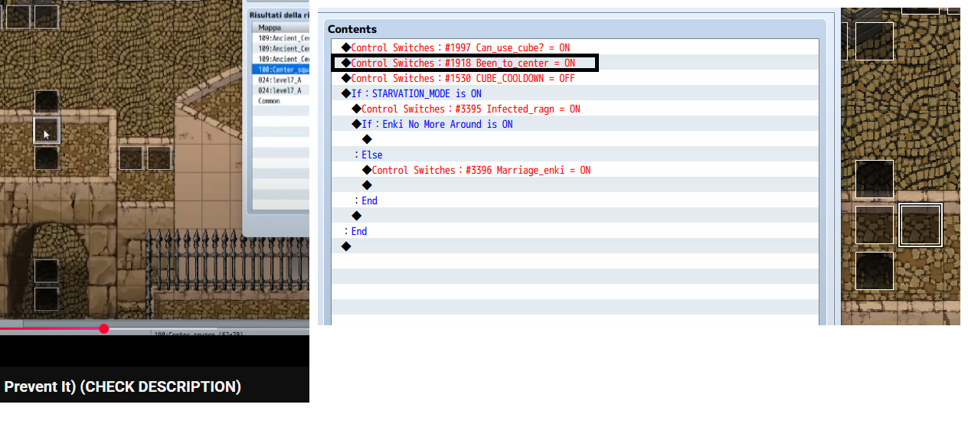Select the If STARVATION_MODE is ON line
The height and width of the screenshot is (437, 968).
[411, 93]
